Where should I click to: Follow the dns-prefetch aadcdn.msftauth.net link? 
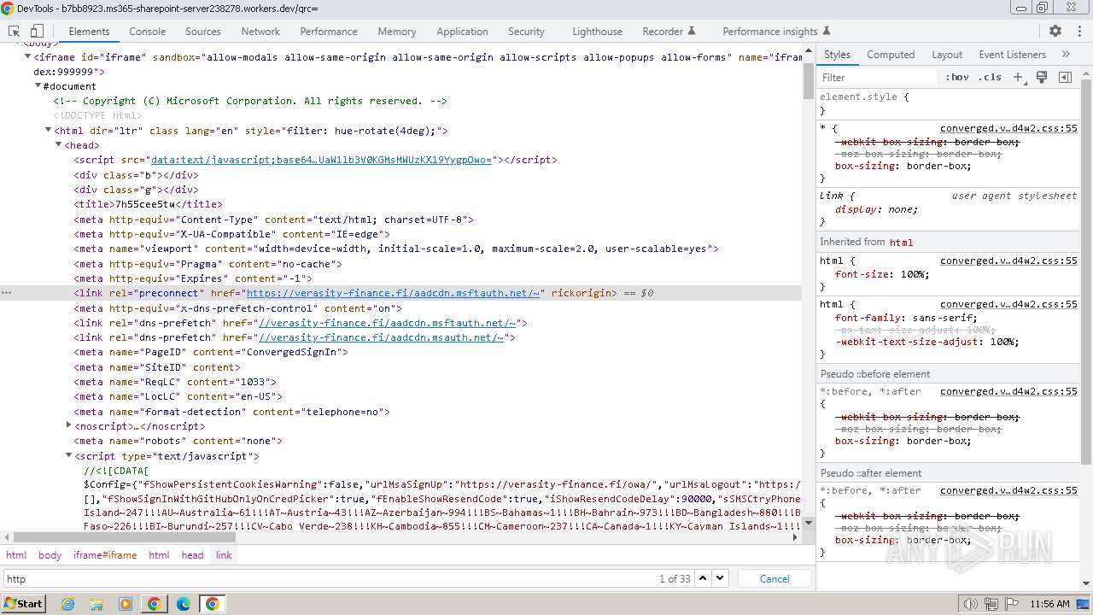(387, 323)
